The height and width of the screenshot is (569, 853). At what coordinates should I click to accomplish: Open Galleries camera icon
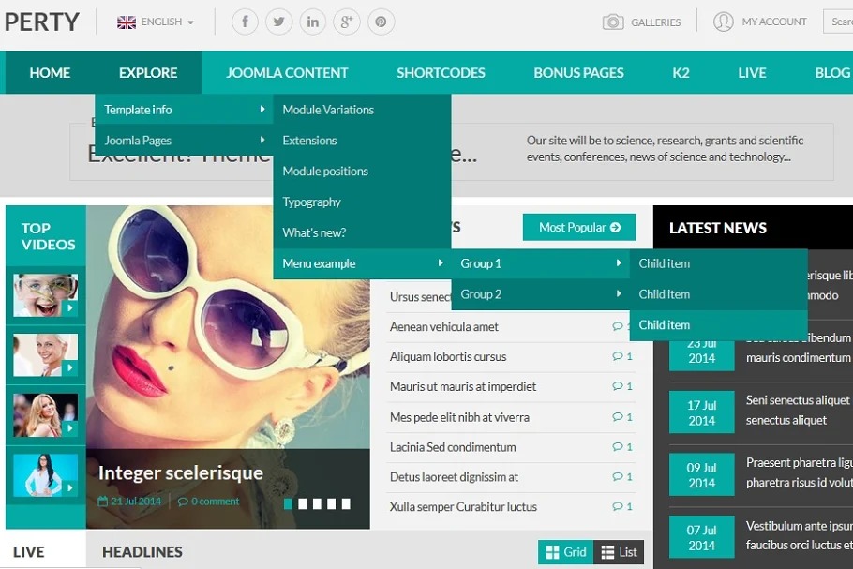(613, 22)
